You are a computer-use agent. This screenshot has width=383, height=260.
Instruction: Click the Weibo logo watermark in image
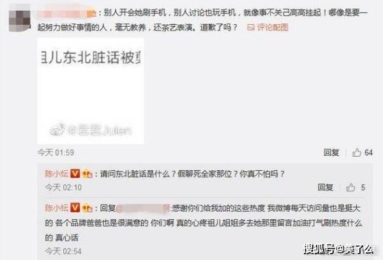point(57,129)
